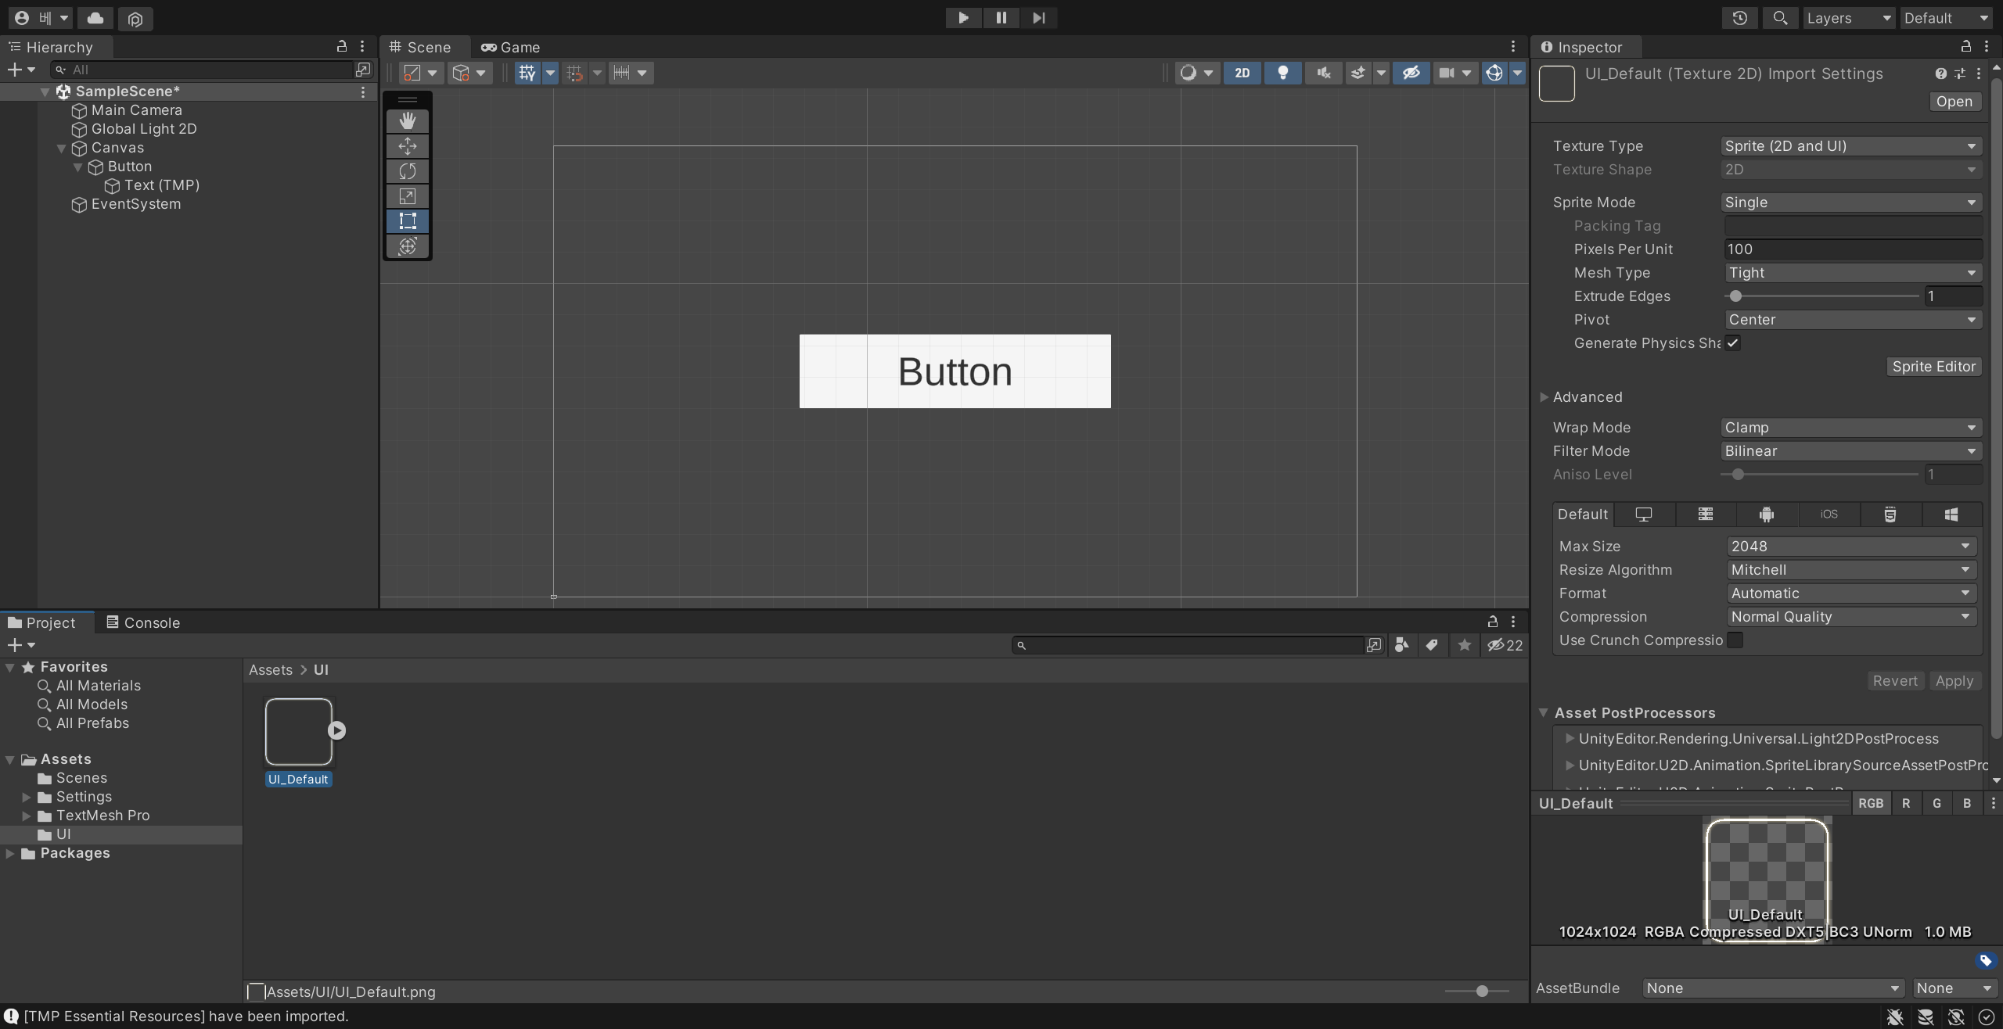The height and width of the screenshot is (1029, 2003).
Task: Toggle scene lighting bulb icon
Action: (1282, 73)
